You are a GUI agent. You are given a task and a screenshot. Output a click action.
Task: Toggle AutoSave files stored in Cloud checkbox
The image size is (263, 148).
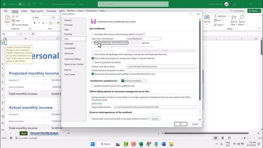92,34
